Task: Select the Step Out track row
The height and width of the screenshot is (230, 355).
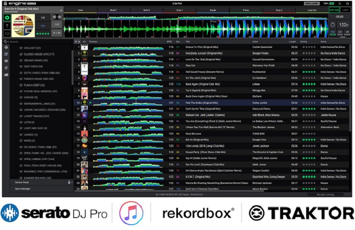Action: click(x=212, y=66)
